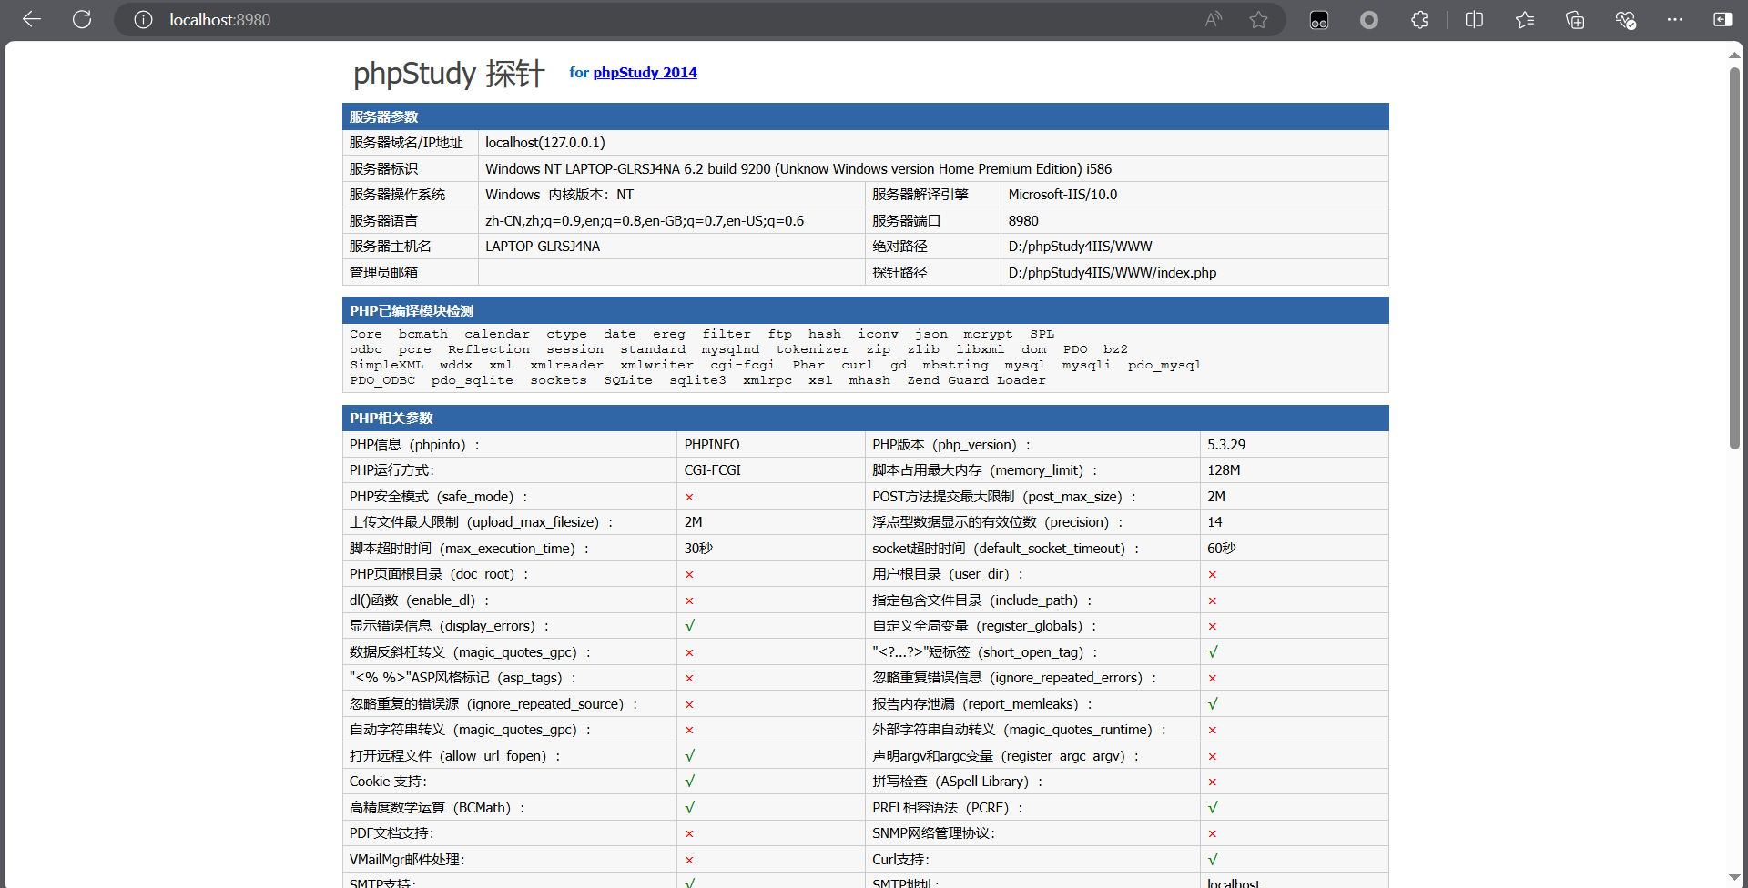Viewport: 1748px width, 888px height.
Task: Open the Favorites list icon
Action: tap(1525, 19)
